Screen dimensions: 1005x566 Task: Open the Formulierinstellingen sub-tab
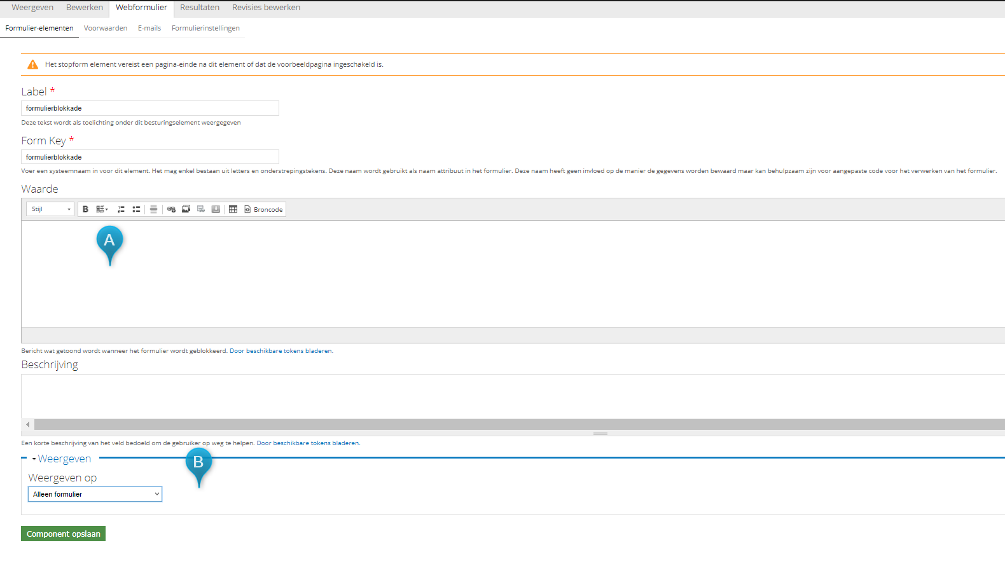(205, 28)
